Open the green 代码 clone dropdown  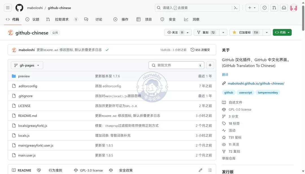(x=282, y=32)
